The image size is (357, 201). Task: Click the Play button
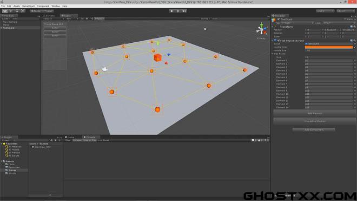point(172,11)
